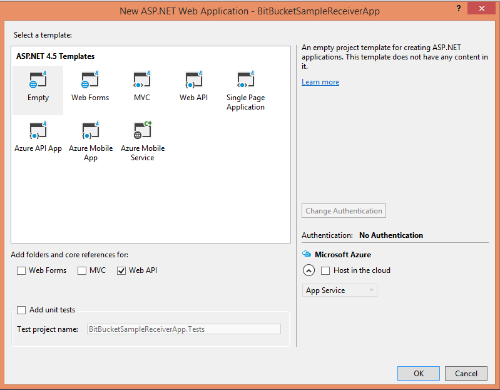The width and height of the screenshot is (500, 390).
Task: Open the dialog help question mark
Action: point(459,8)
